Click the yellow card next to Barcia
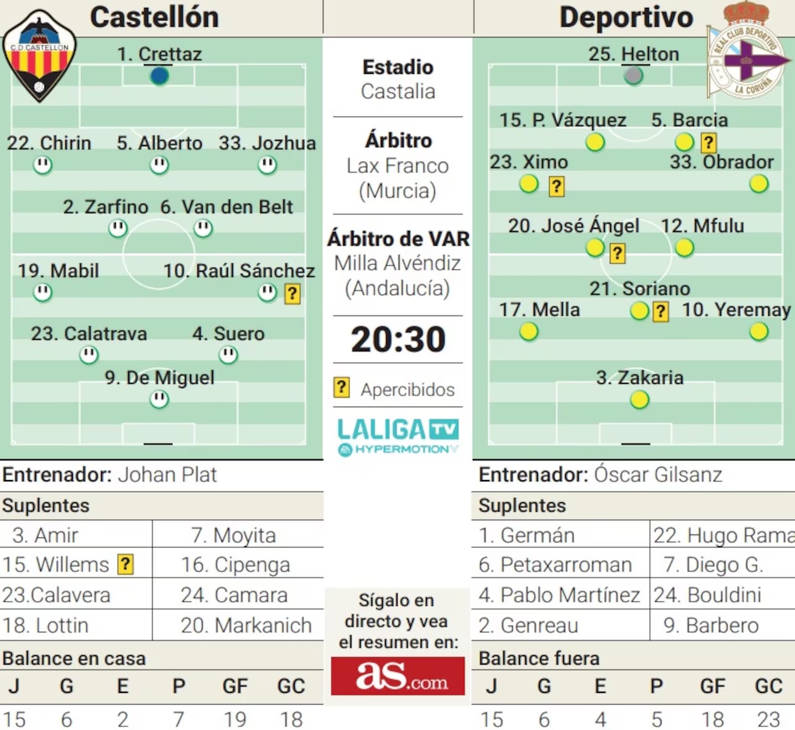This screenshot has width=795, height=730. [709, 143]
